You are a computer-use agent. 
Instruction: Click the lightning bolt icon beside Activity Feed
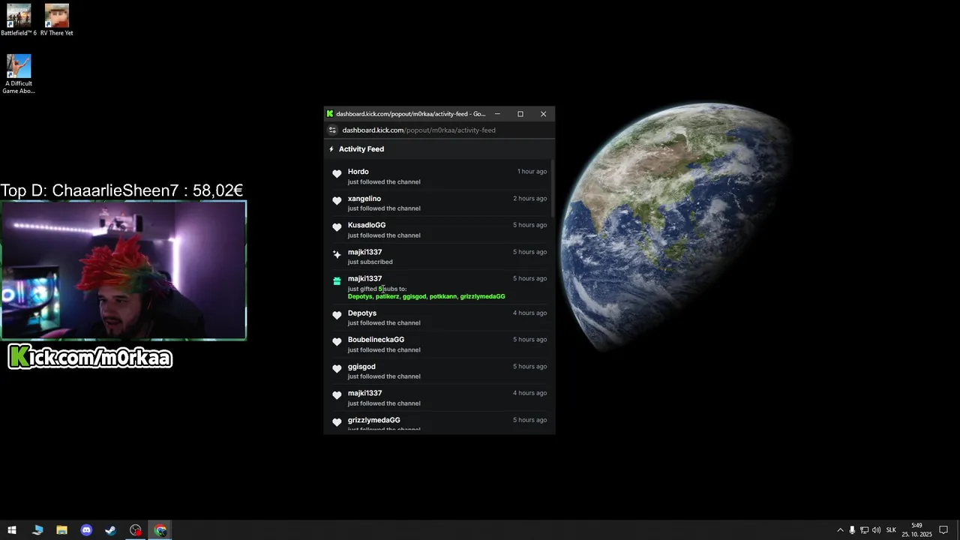[331, 149]
